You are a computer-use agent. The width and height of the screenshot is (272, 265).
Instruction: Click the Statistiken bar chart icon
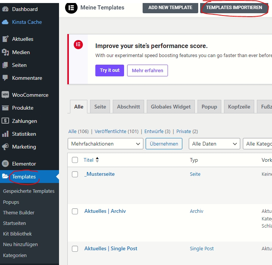5,134
